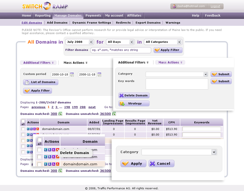Screen dimensions: 244x191
Task: Open the Payments menu
Action: [93, 16]
